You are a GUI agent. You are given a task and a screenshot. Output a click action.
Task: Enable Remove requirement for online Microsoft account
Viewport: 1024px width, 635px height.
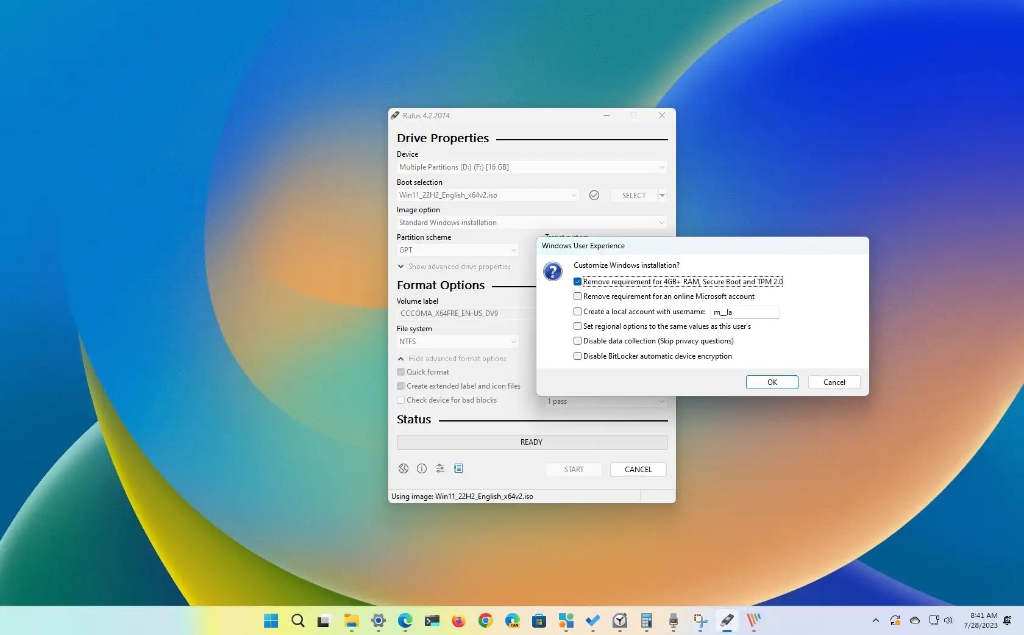577,296
